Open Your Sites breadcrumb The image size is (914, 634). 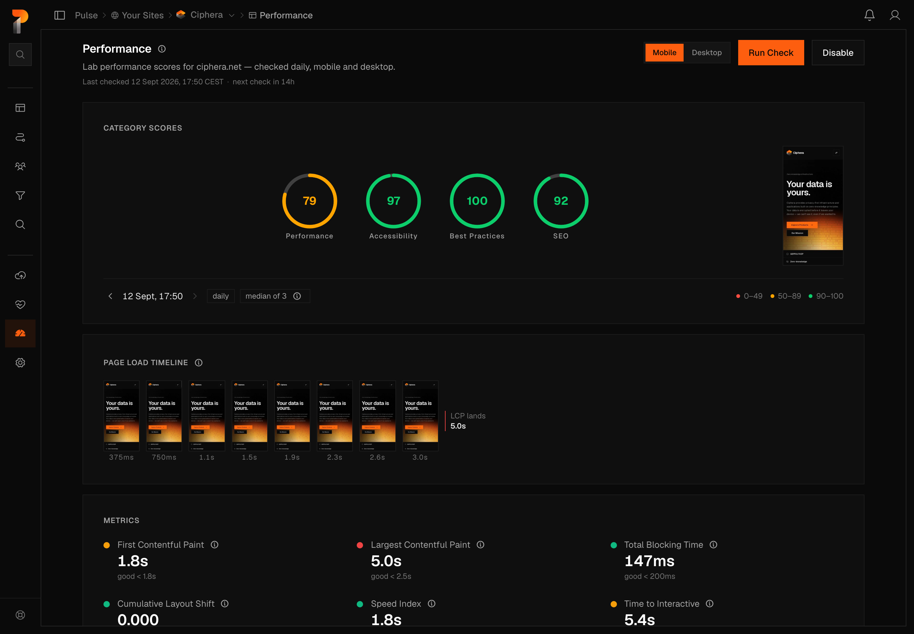pyautogui.click(x=137, y=15)
